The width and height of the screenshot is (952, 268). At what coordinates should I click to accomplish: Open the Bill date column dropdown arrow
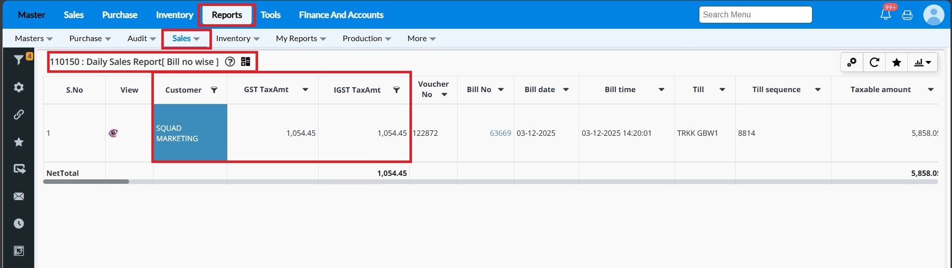566,90
